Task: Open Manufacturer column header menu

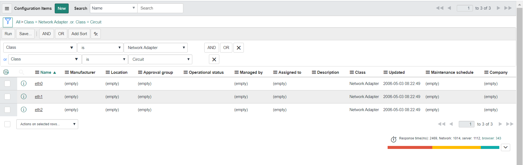Action: pyautogui.click(x=67, y=72)
